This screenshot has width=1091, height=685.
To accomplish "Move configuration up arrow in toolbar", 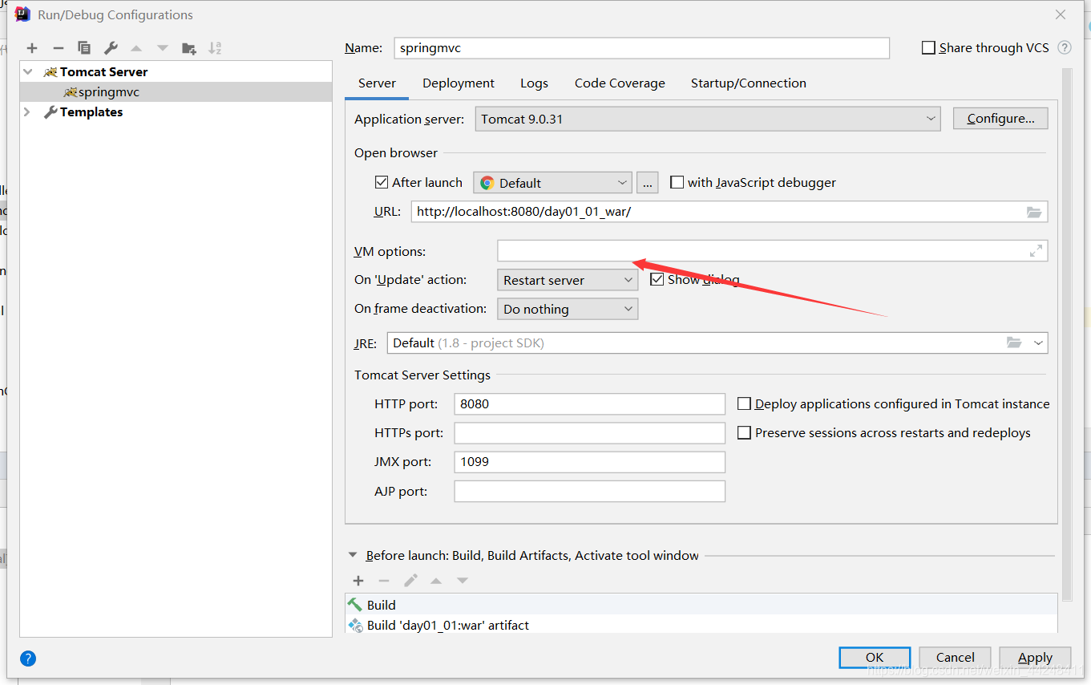I will [x=136, y=48].
